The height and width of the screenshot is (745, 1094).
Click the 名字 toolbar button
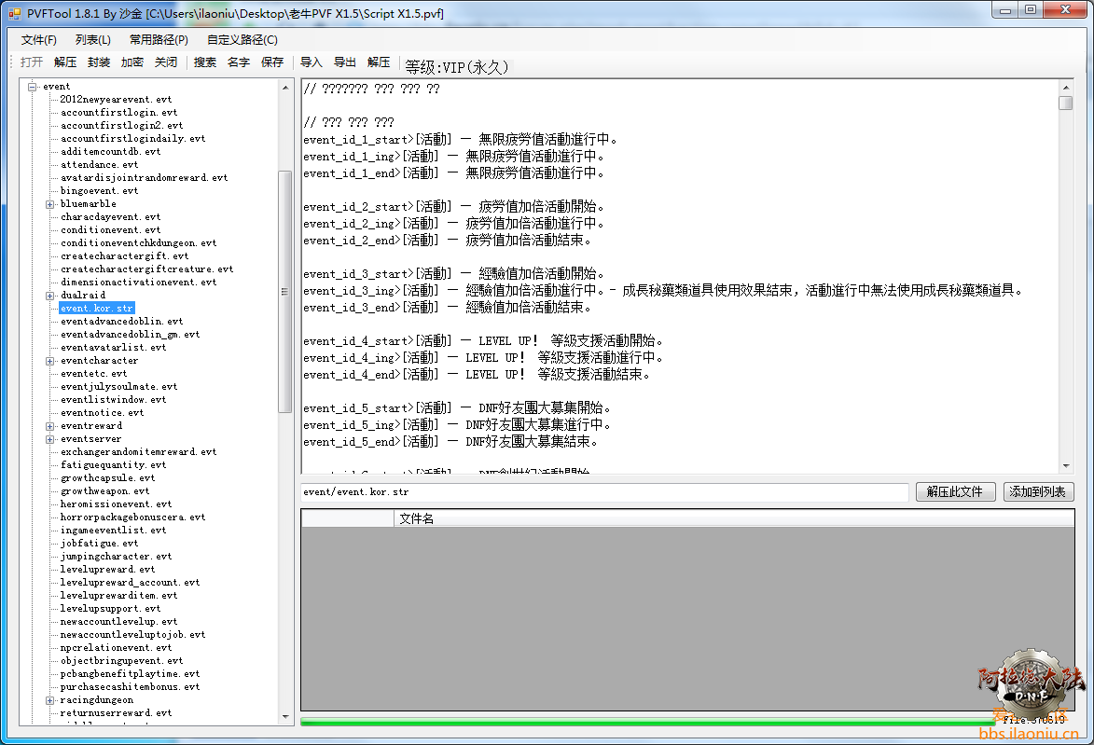239,62
